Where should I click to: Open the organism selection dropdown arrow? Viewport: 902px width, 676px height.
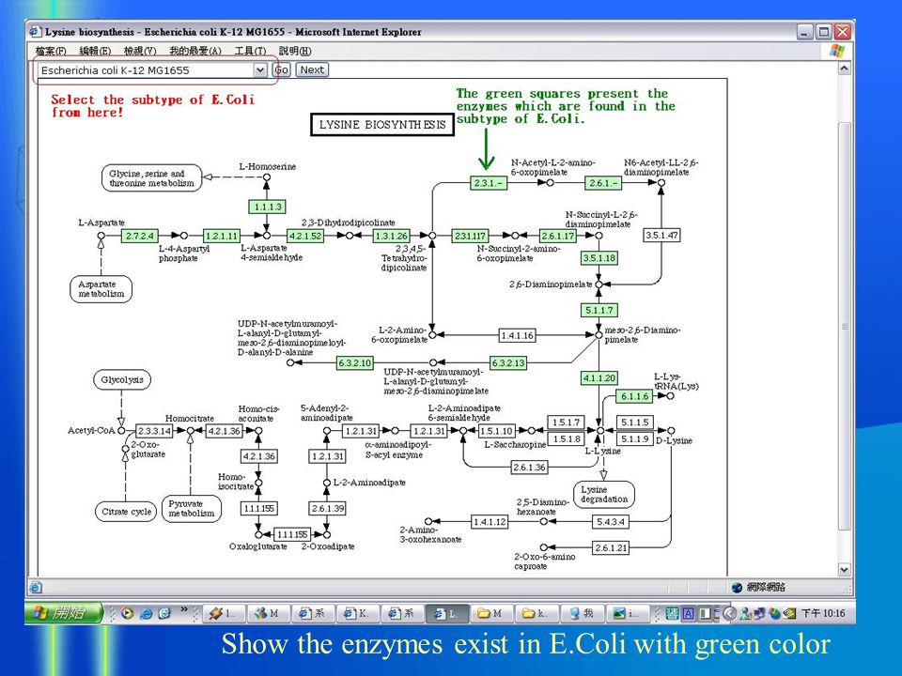(x=260, y=70)
